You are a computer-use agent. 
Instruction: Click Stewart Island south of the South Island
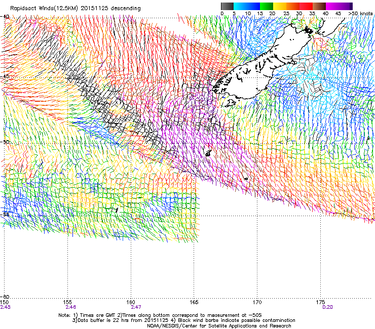(230, 103)
